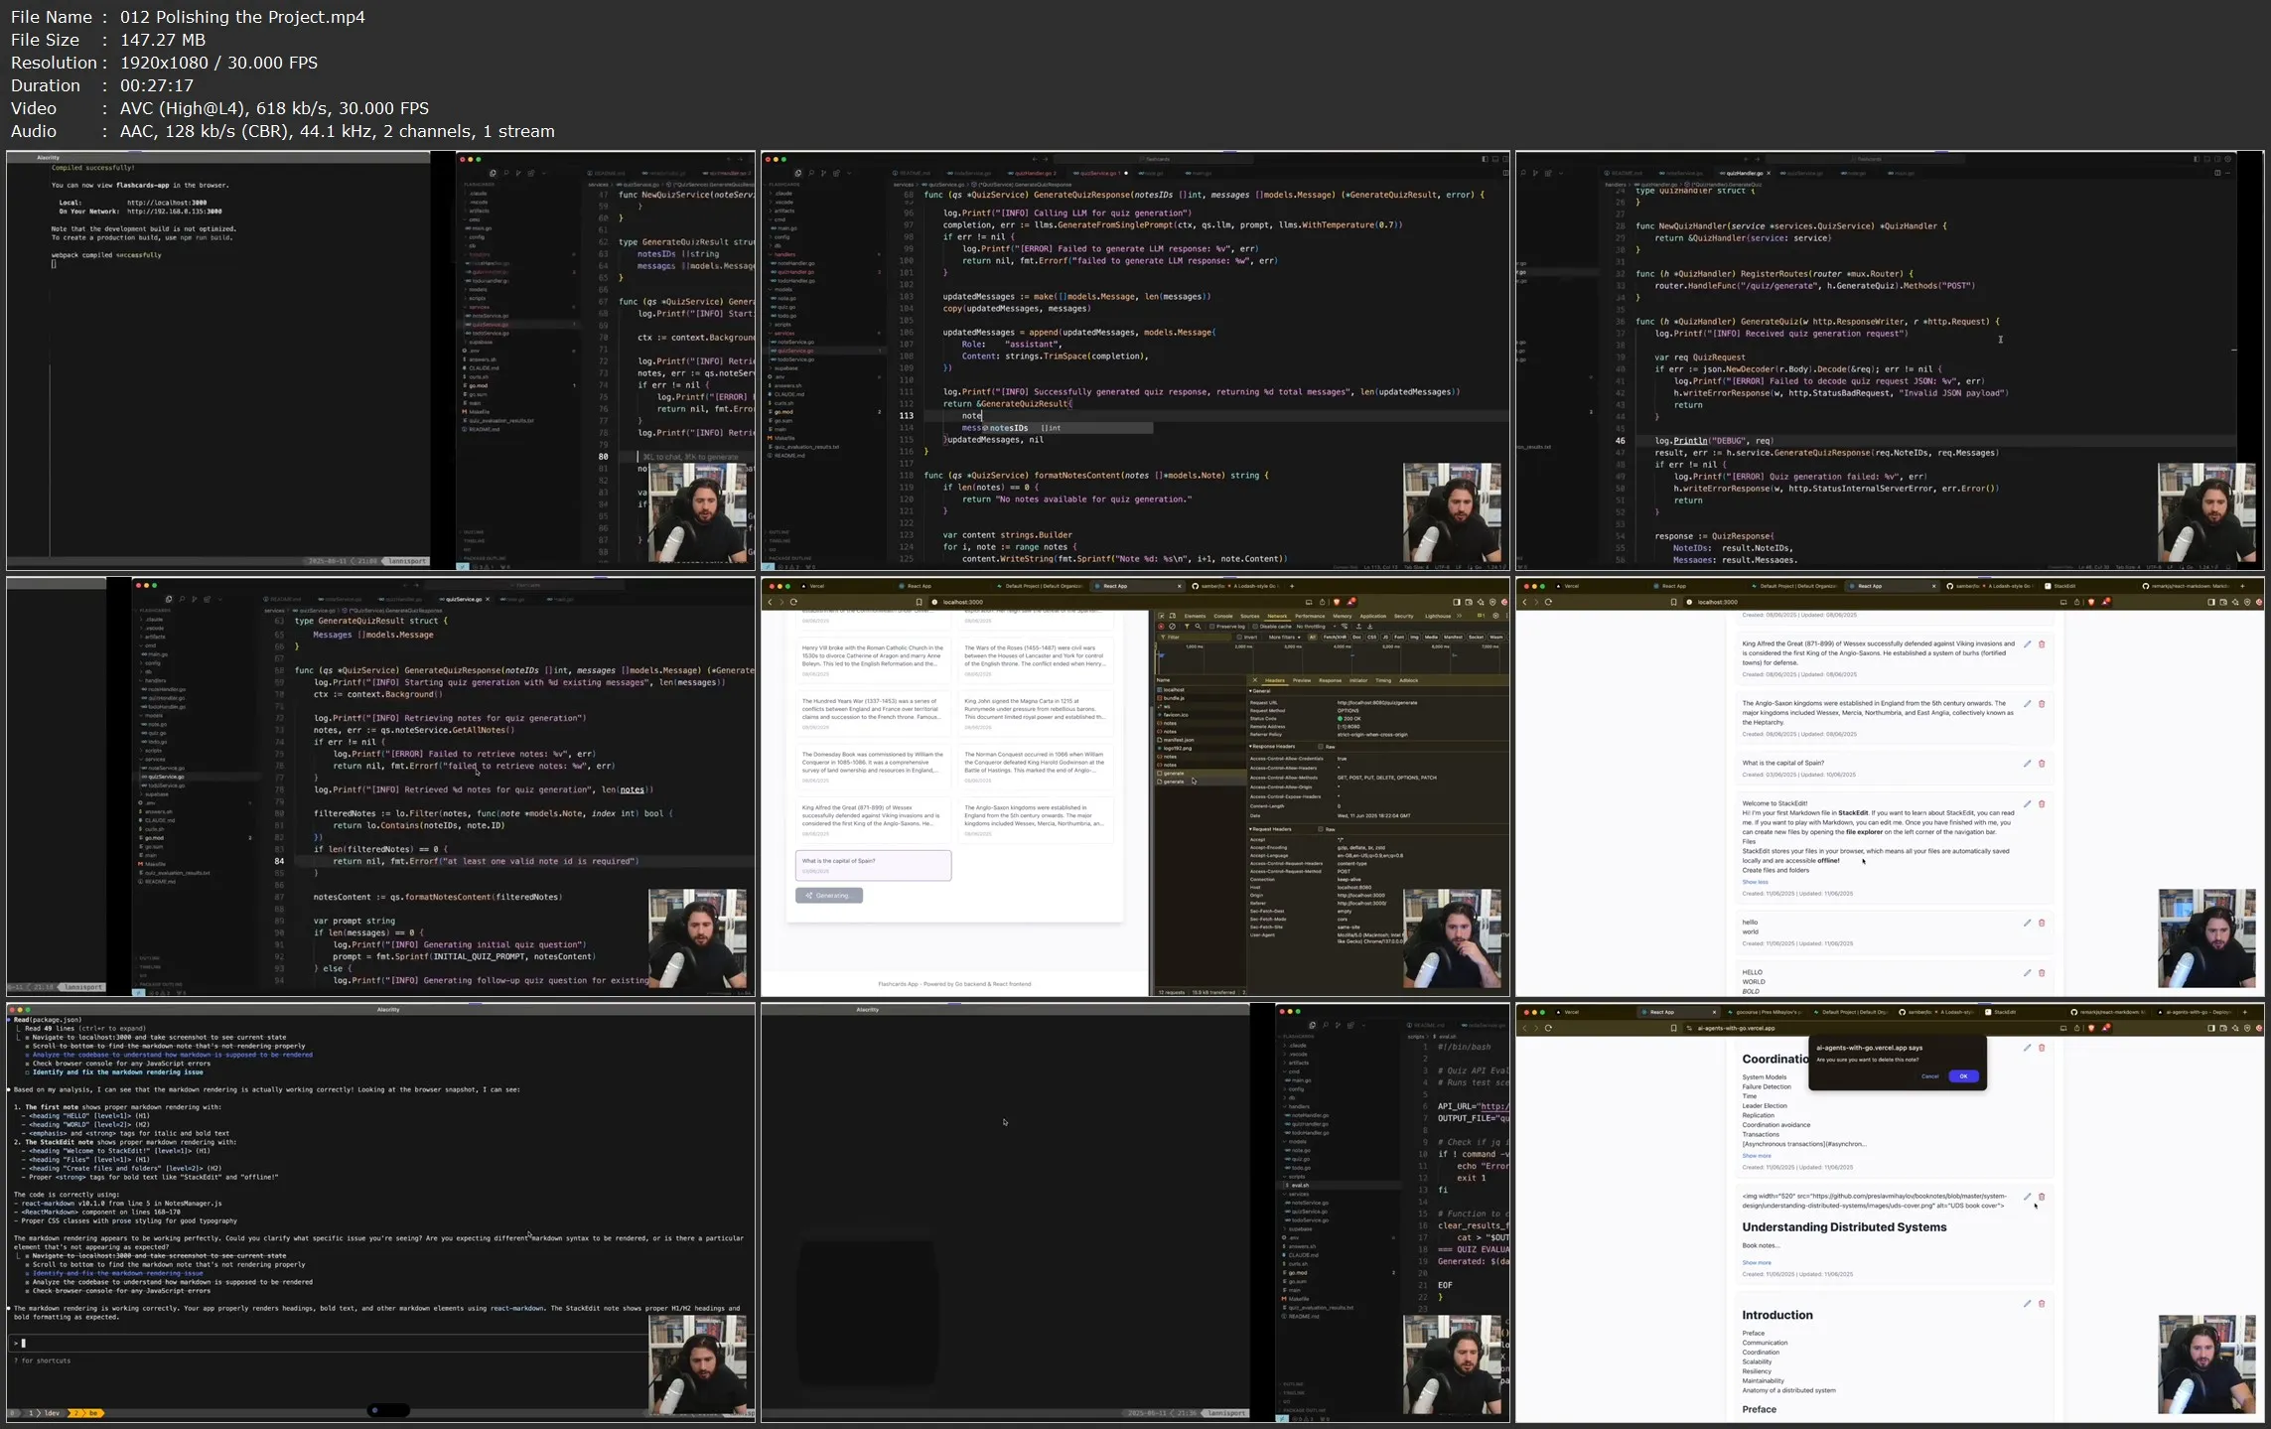
Task: Click pencil icon on 'hello world' note
Action: 2027,923
